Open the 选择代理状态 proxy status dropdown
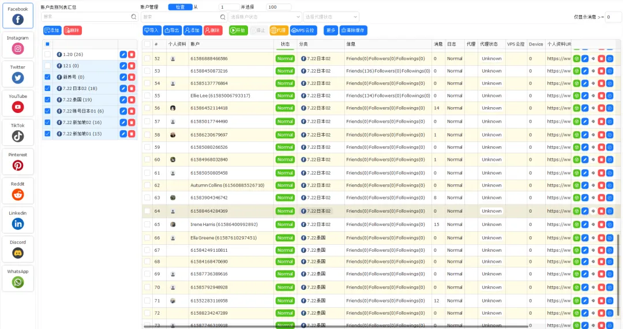The image size is (623, 329). 331,17
